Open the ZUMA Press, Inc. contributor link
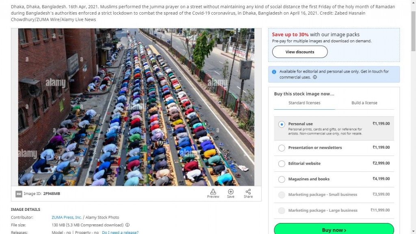The height and width of the screenshot is (234, 416). tap(67, 217)
